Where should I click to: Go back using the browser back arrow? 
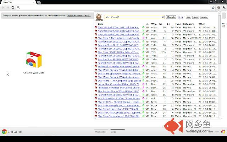(x=3, y=7)
